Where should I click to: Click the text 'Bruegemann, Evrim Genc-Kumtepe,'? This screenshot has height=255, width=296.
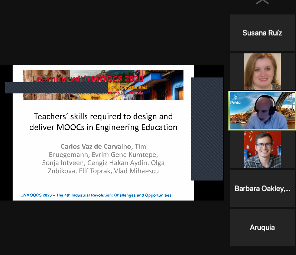103,155
